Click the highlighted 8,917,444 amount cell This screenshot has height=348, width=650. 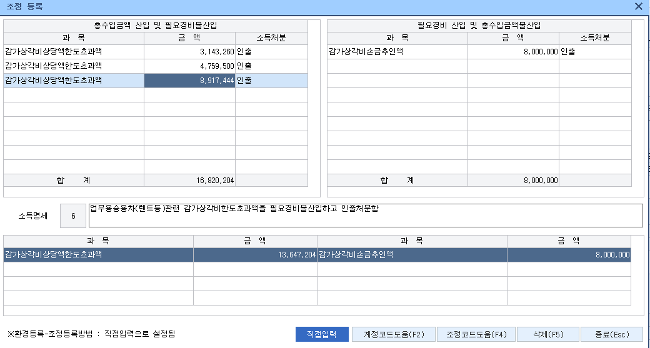coord(189,81)
